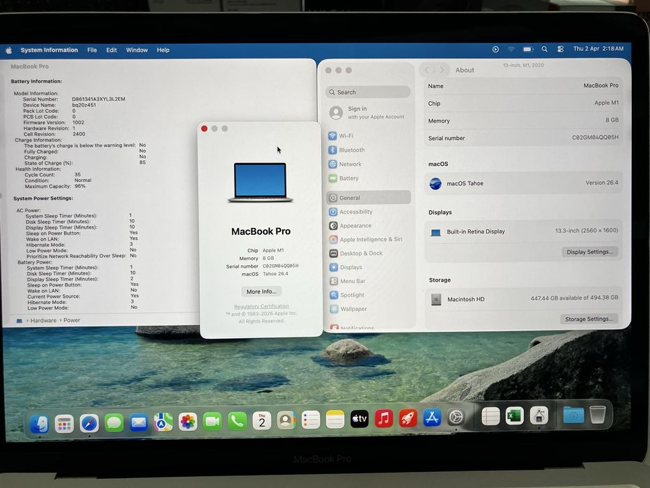
Task: Select Displays in Settings sidebar
Action: click(x=369, y=267)
